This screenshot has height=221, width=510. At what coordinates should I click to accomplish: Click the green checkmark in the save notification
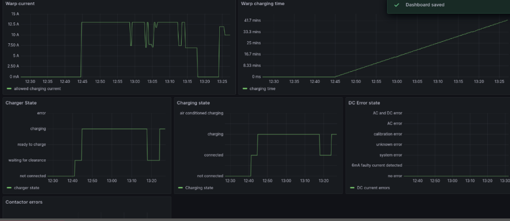[396, 5]
